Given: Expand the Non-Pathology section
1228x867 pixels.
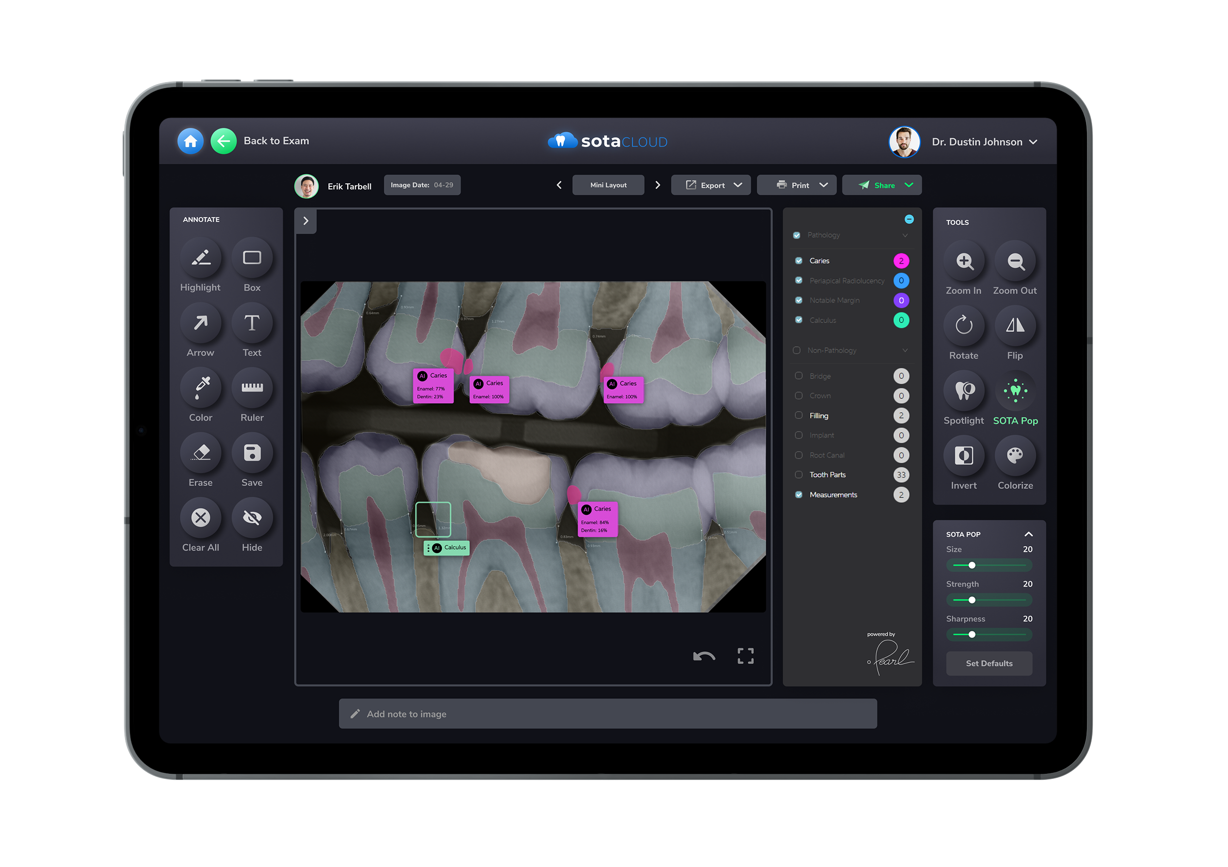Looking at the screenshot, I should 905,350.
